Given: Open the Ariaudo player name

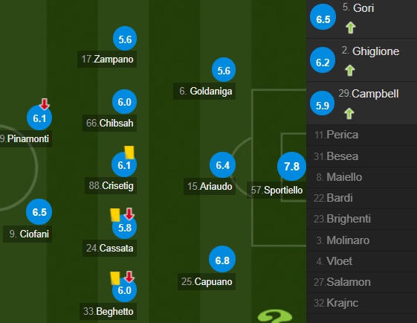Looking at the screenshot, I should tap(210, 186).
